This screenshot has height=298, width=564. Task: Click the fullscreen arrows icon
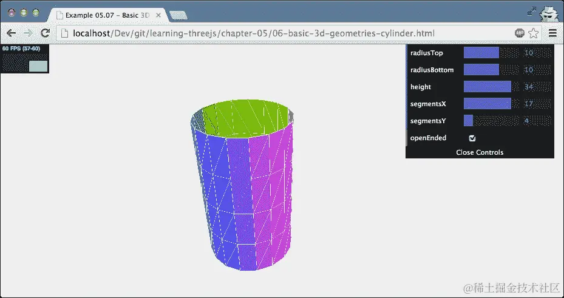532,11
